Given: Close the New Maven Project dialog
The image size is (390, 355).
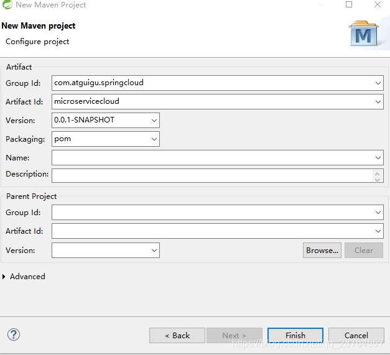Looking at the screenshot, I should point(378,4).
